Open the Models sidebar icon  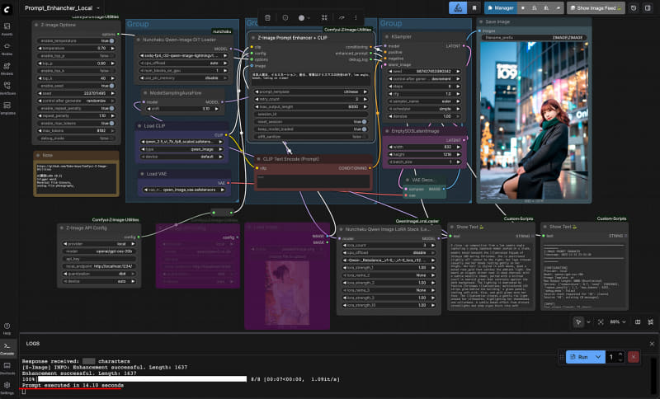[7, 68]
